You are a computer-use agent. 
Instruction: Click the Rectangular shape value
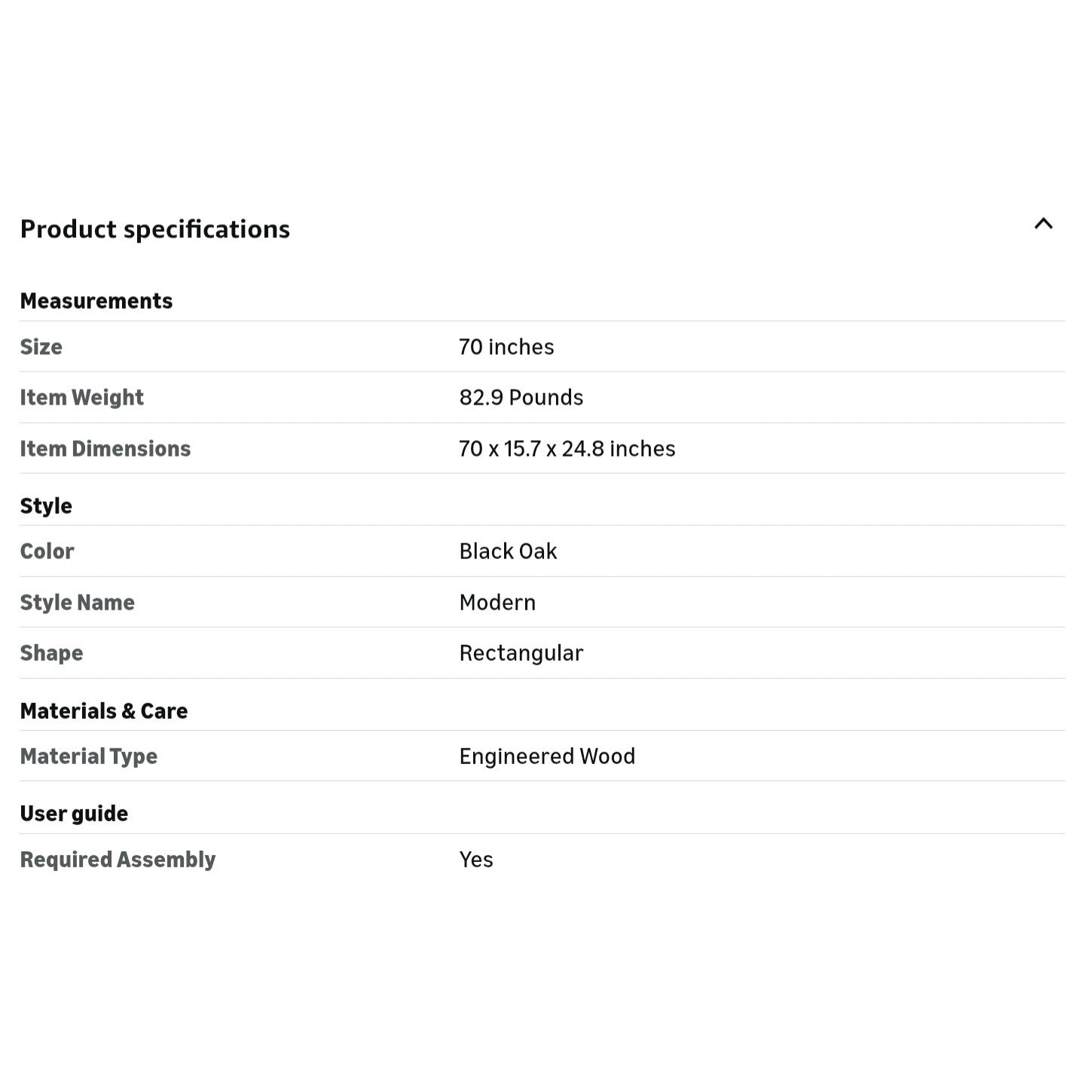(521, 653)
